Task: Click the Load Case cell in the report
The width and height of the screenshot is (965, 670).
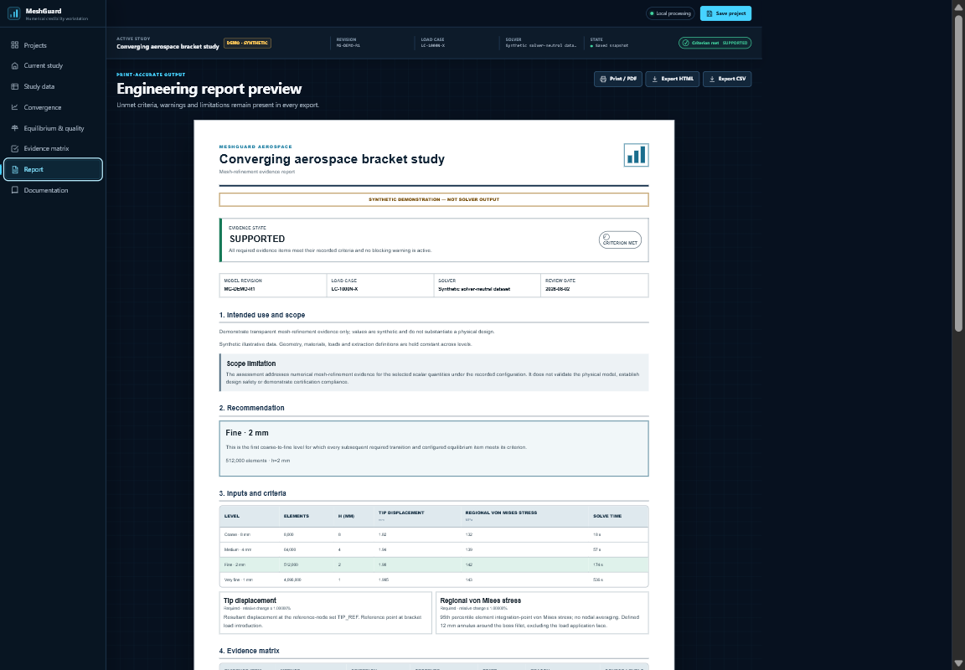Action: (379, 285)
